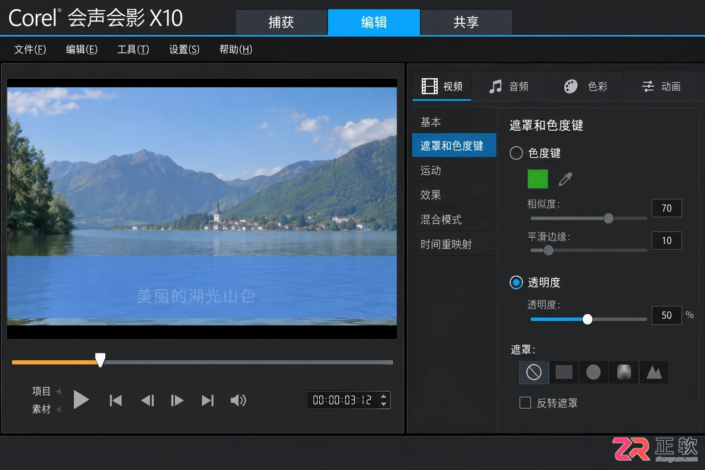
Task: Open the 设置(S) menu
Action: pyautogui.click(x=184, y=49)
